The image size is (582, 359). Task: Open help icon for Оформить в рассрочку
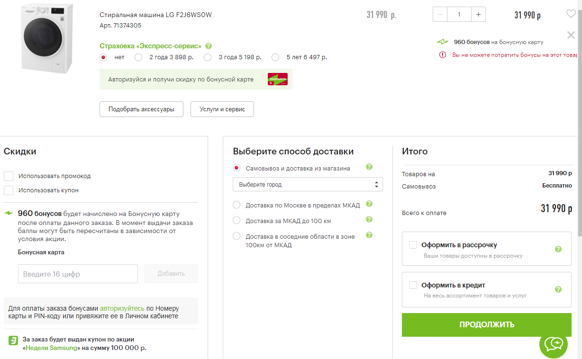click(x=558, y=249)
